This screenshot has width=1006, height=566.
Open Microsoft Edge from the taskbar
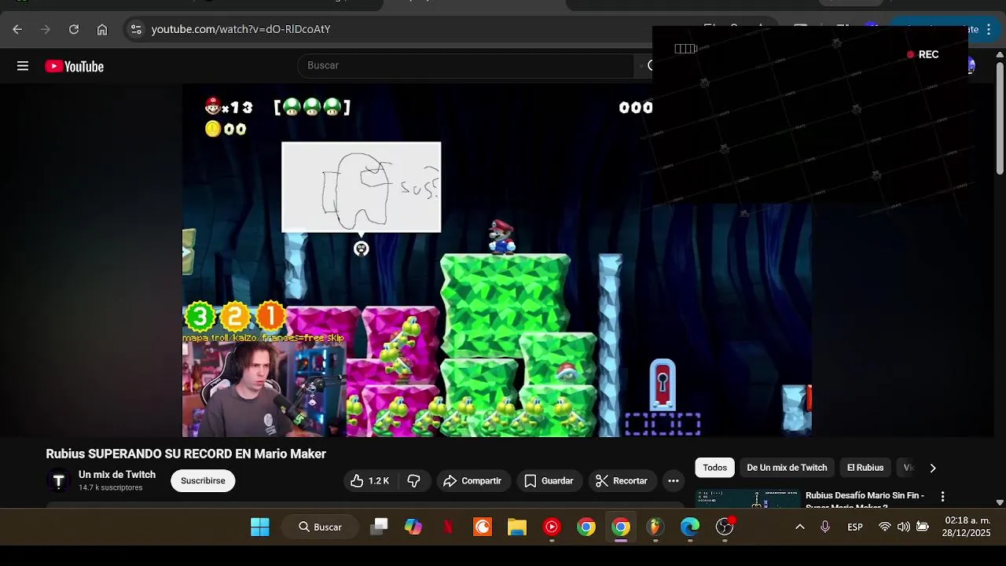(x=690, y=527)
